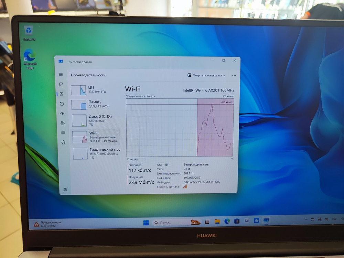Open Details view in Task Manager sidebar

(x=63, y=132)
